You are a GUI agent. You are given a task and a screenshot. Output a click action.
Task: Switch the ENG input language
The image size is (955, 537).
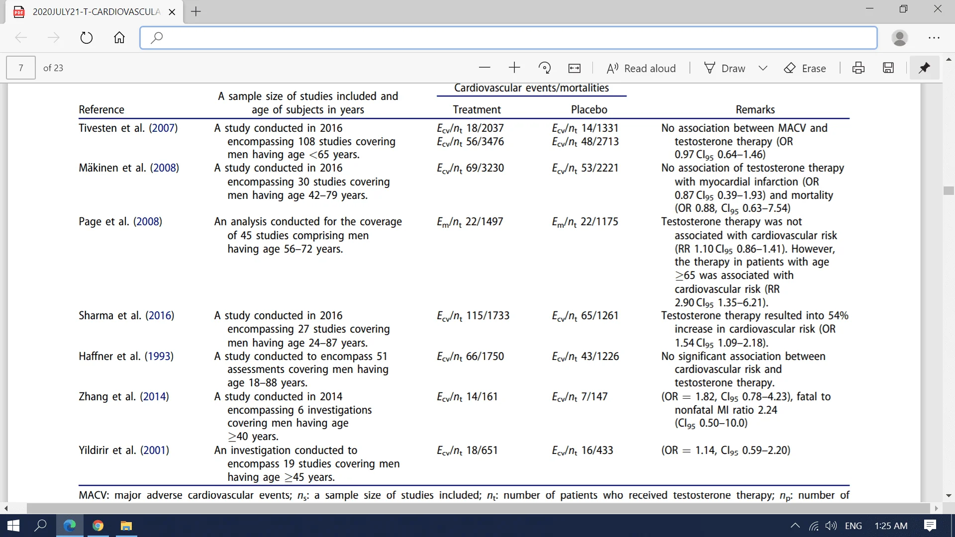click(854, 526)
